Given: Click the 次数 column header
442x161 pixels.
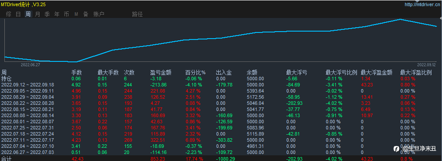Looking at the screenshot, I should pyautogui.click(x=129, y=72).
